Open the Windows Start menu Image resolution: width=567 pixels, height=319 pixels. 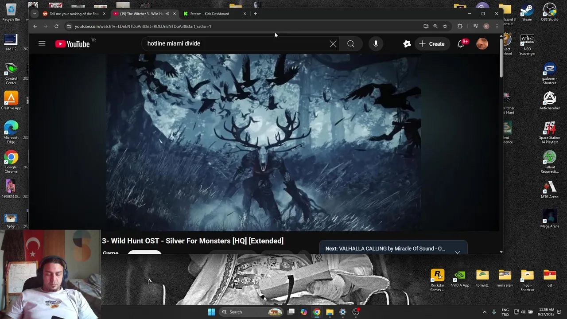point(211,312)
